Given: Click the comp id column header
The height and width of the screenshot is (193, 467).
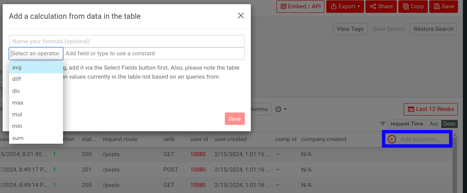Looking at the screenshot, I should coord(286,139).
